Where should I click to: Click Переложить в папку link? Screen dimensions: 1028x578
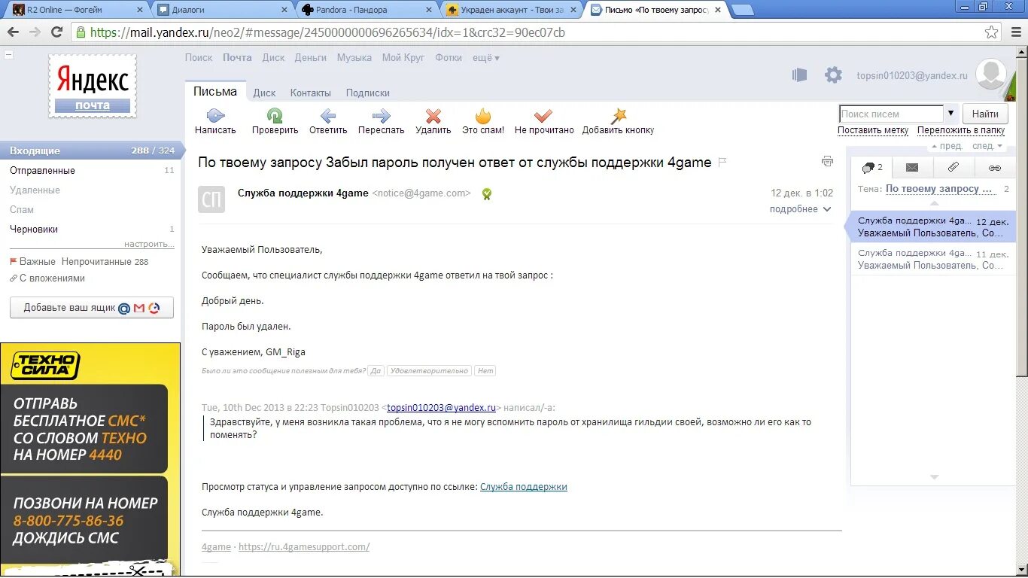tap(961, 130)
